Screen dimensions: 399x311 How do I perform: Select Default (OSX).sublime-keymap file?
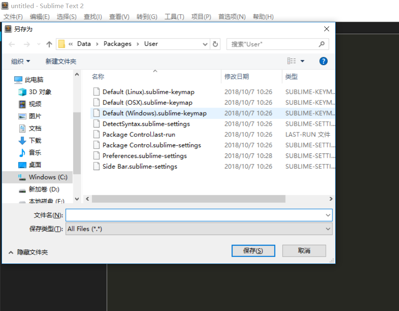(147, 102)
